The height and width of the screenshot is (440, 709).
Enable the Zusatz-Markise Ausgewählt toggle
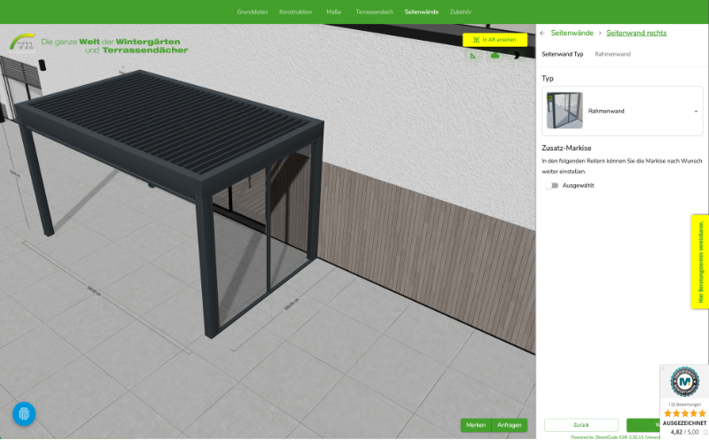tap(552, 185)
